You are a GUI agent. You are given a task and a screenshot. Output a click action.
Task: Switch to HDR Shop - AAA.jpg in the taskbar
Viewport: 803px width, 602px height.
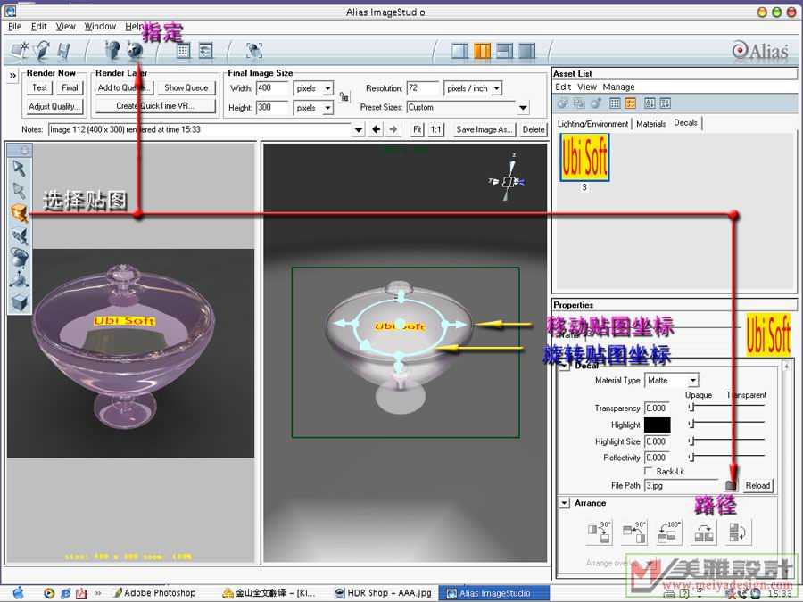[x=383, y=593]
